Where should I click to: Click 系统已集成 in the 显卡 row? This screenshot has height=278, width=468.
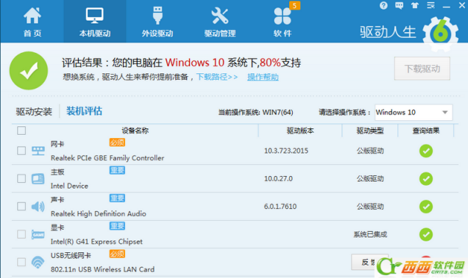point(370,235)
